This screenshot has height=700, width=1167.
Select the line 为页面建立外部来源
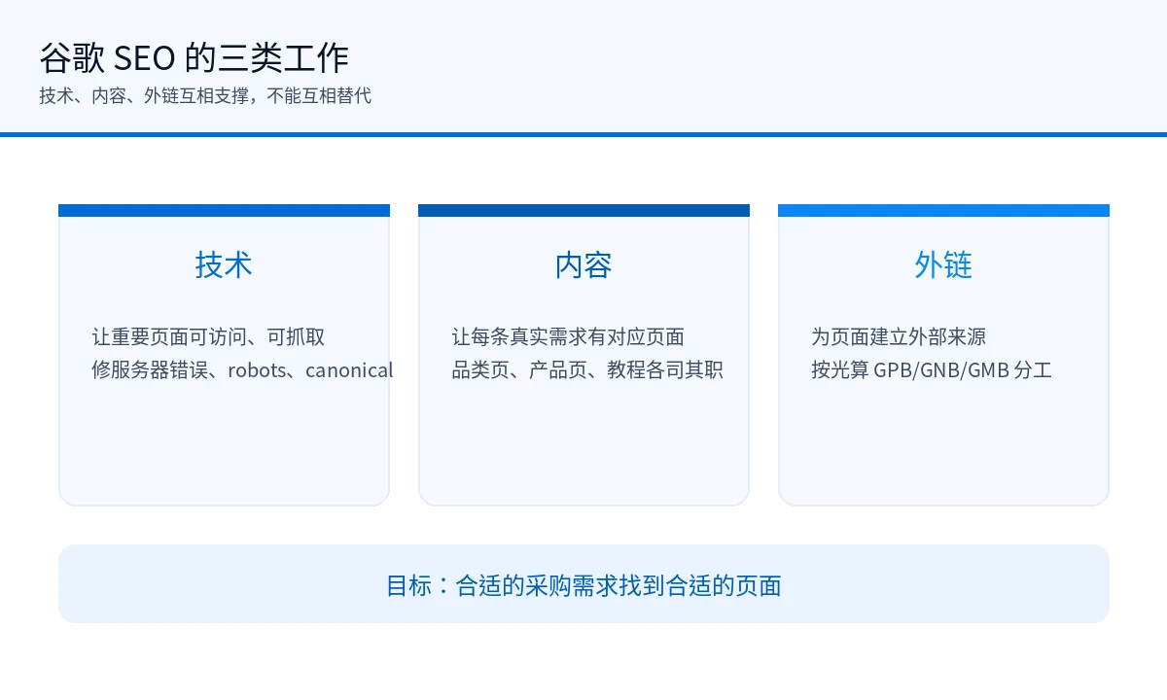click(899, 337)
